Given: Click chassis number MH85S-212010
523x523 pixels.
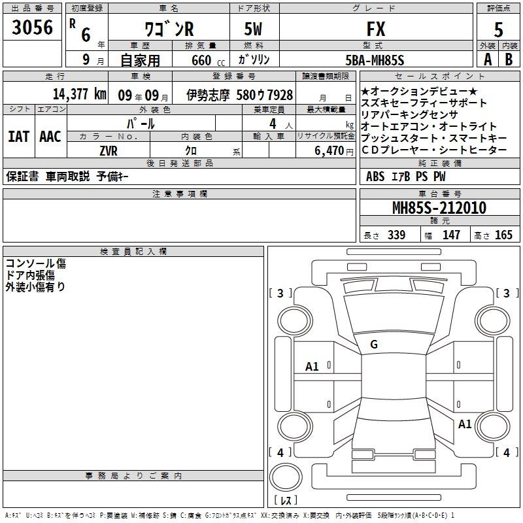Looking at the screenshot, I should [x=439, y=208].
